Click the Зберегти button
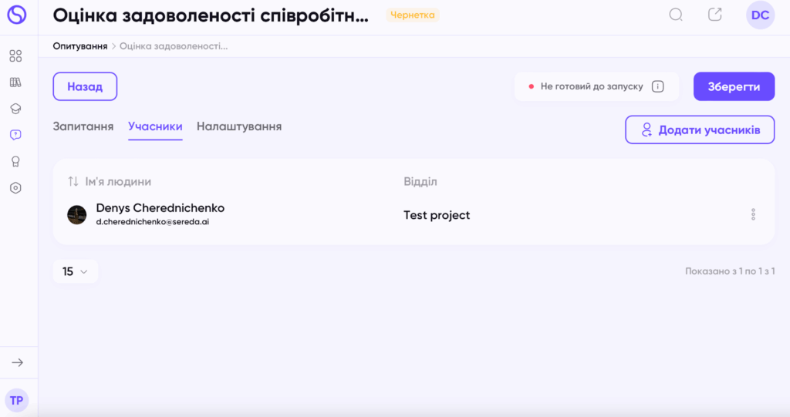The image size is (790, 417). click(x=734, y=86)
